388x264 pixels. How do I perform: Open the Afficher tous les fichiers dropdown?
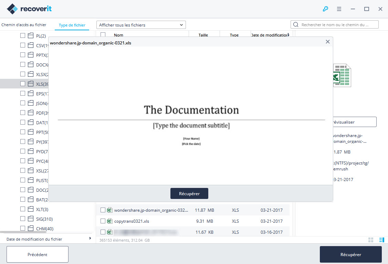[x=141, y=25]
